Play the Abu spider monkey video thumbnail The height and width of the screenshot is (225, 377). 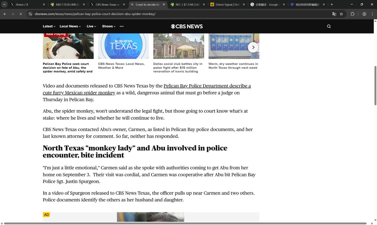click(x=68, y=46)
